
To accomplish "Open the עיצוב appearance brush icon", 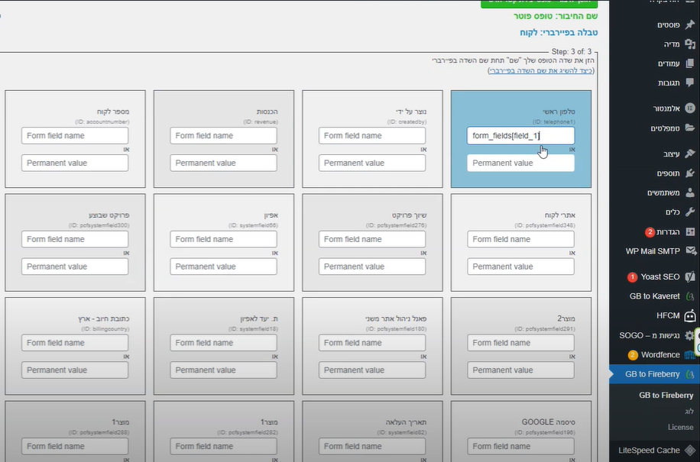I will click(x=690, y=153).
